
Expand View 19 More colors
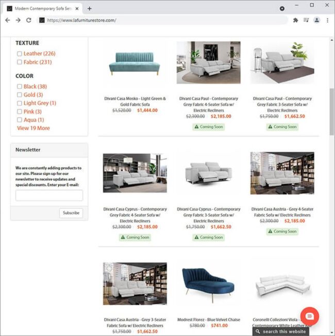(x=33, y=128)
